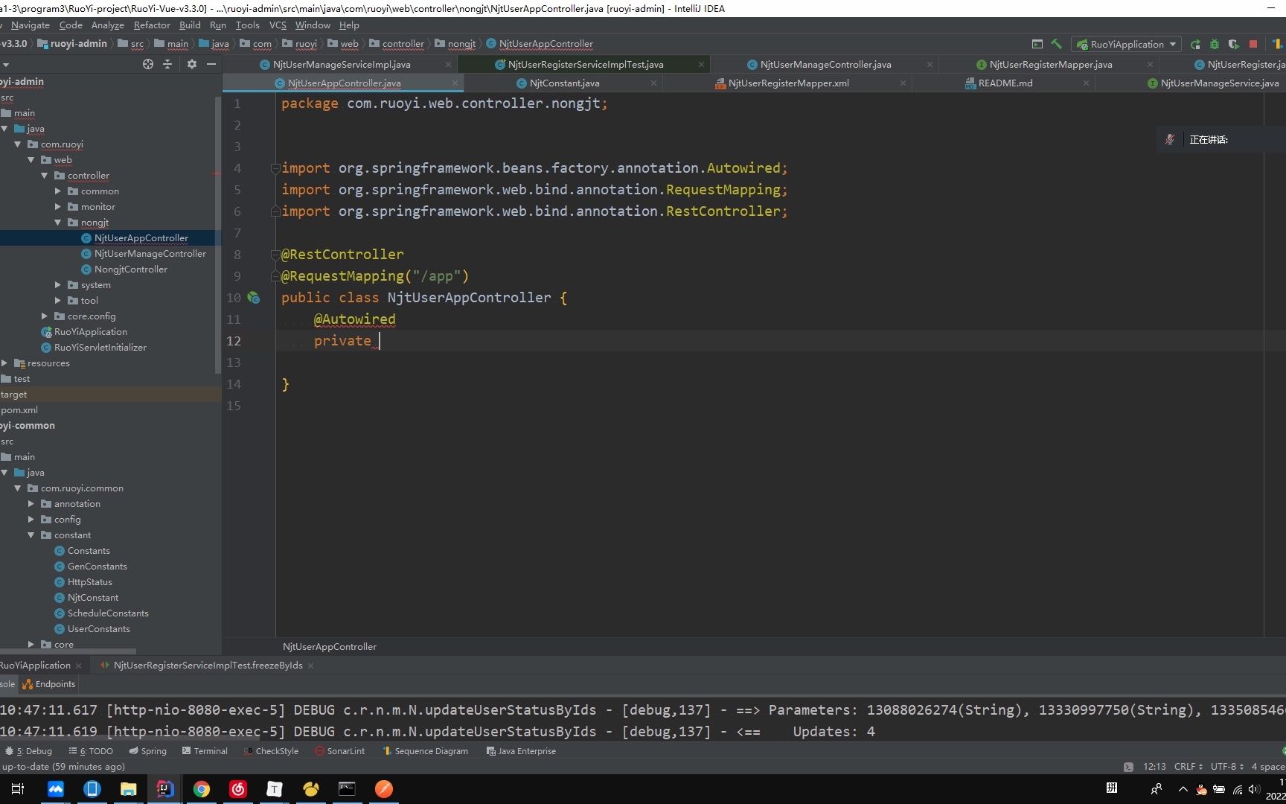1286x804 pixels.
Task: Expand the common folder under controller
Action: 58,191
